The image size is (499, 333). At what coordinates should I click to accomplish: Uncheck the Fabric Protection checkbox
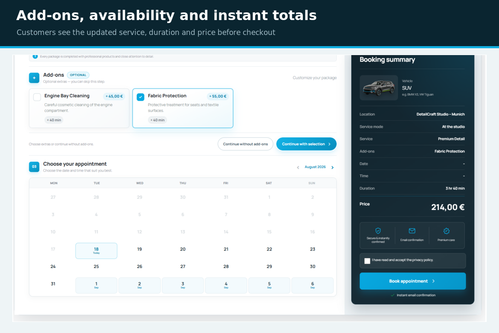[140, 97]
